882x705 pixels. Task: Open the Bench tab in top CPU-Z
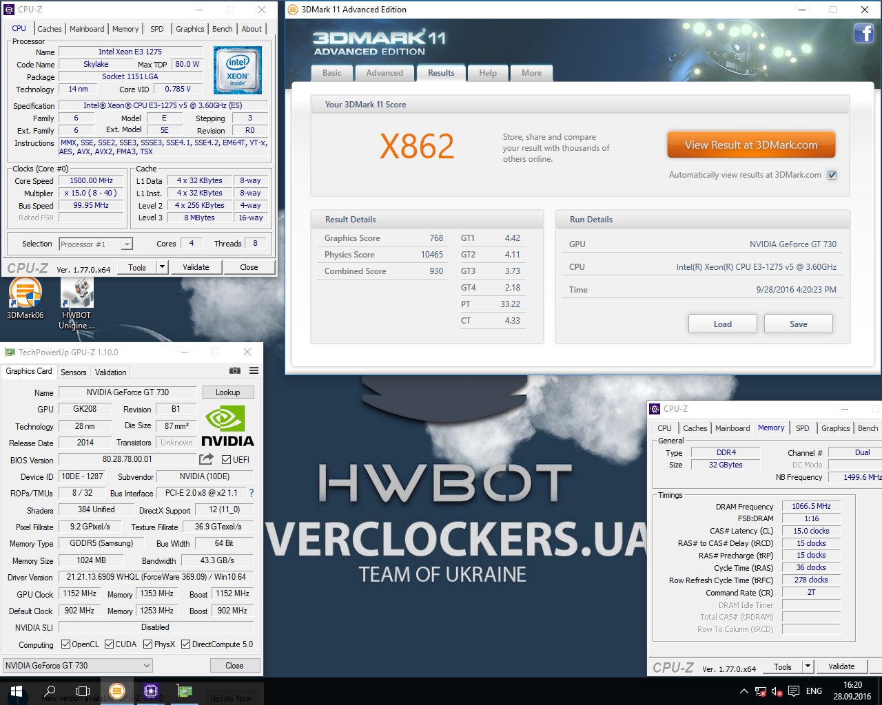point(222,29)
